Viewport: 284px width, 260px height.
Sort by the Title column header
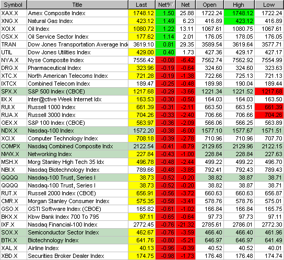pyautogui.click(x=77, y=5)
